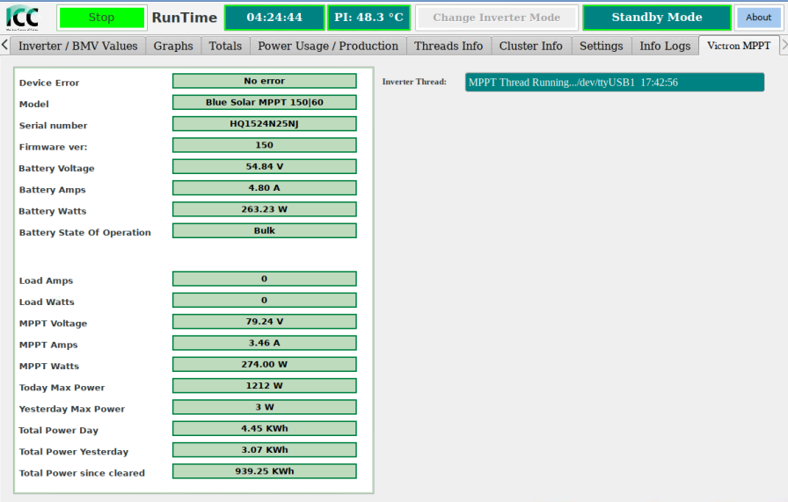Click the Change Inverter Mode button
788x502 pixels.
(x=496, y=18)
